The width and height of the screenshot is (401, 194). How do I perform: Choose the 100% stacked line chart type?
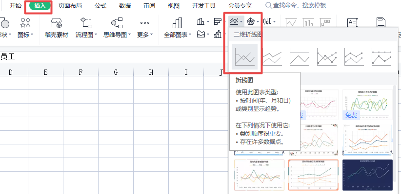tap(300, 56)
